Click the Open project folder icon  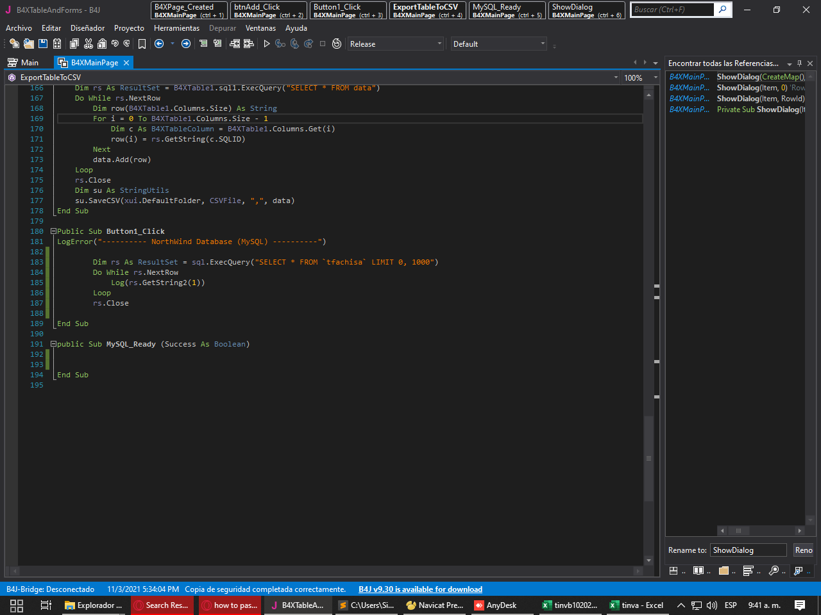[28, 44]
